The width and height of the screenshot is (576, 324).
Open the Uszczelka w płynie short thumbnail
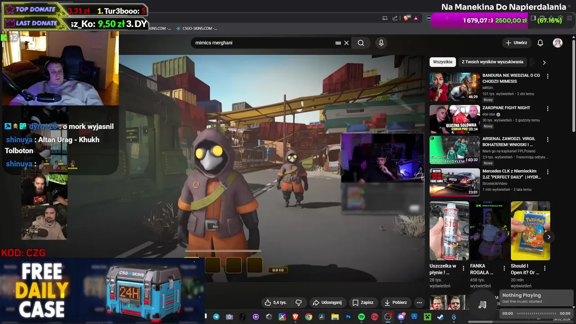[x=449, y=231]
